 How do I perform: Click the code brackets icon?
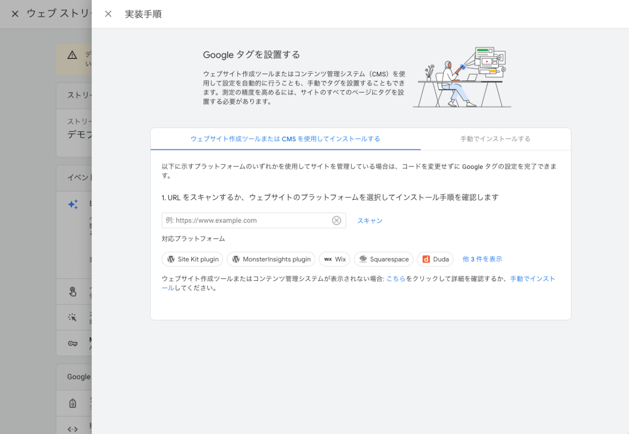click(x=73, y=429)
